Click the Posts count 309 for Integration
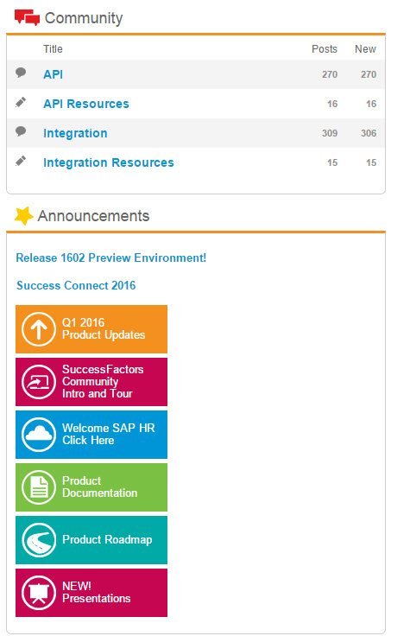 pyautogui.click(x=330, y=133)
